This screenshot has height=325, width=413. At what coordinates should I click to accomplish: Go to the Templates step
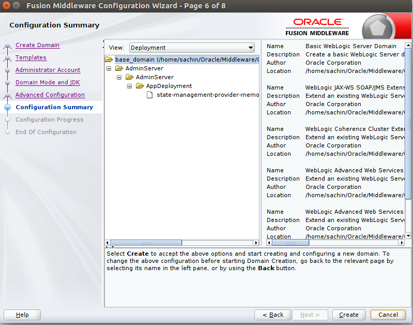coord(31,57)
